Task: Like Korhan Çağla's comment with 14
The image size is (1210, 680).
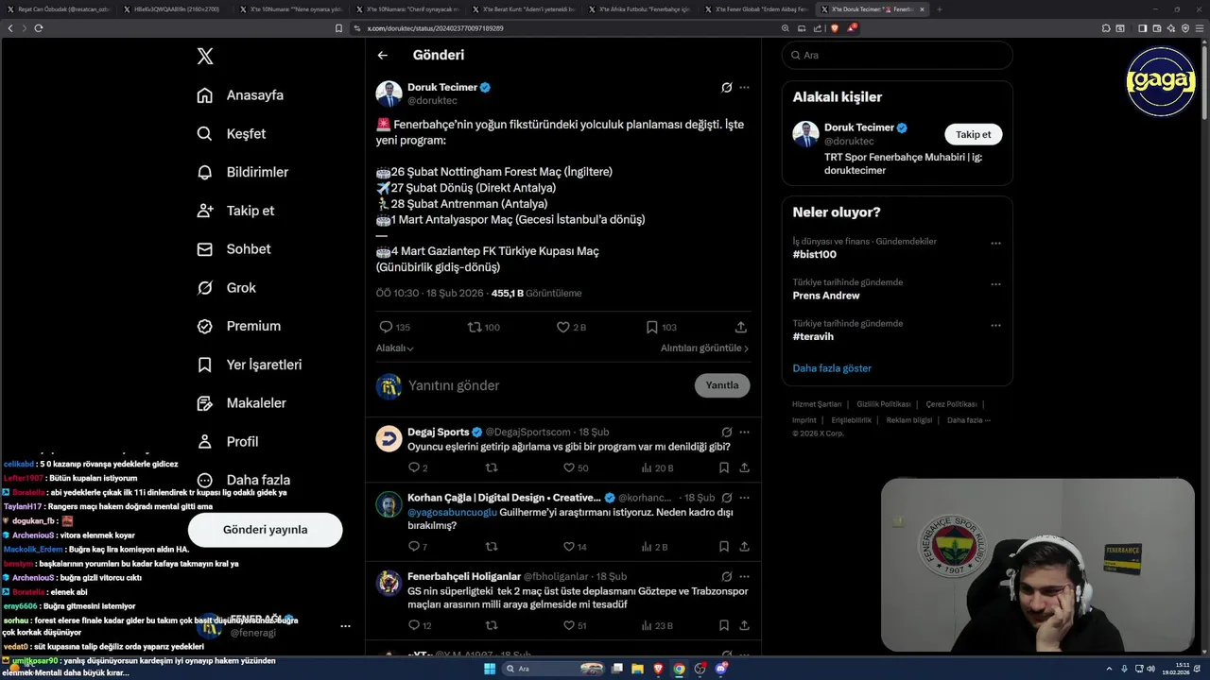Action: tap(569, 547)
